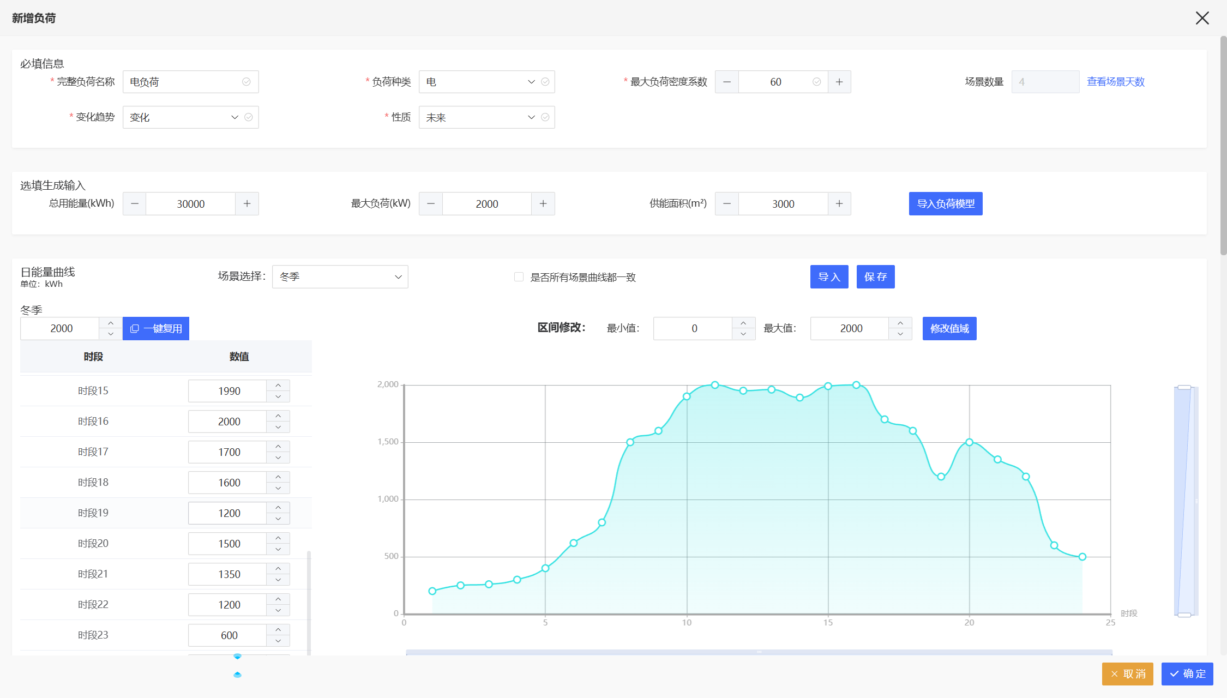Open 场景选择 dropdown showing 冬季
The width and height of the screenshot is (1227, 698).
click(340, 277)
